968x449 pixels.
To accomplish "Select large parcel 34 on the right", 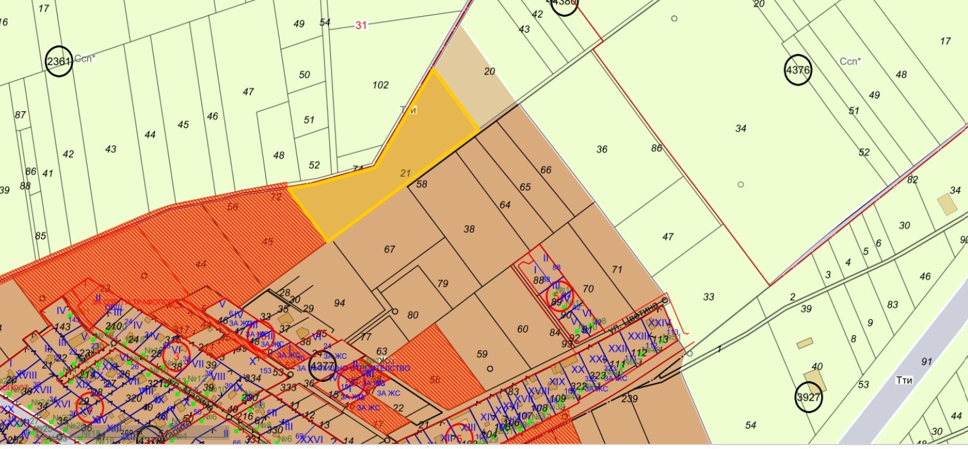I will pyautogui.click(x=741, y=129).
